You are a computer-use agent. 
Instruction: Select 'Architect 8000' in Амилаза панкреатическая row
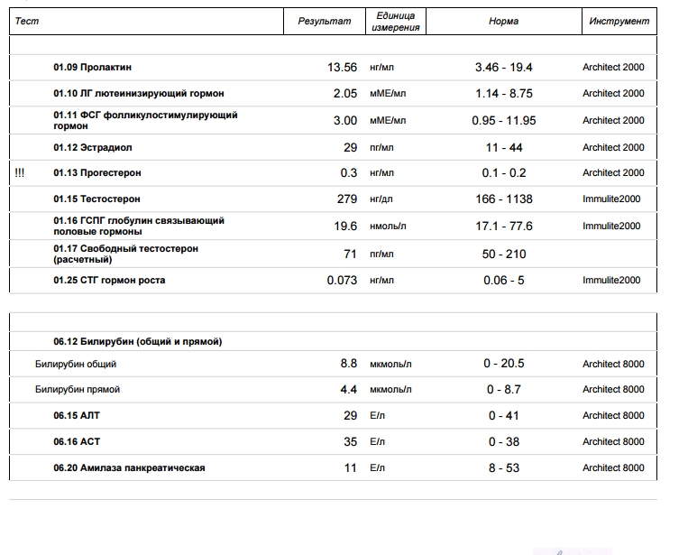tap(613, 467)
